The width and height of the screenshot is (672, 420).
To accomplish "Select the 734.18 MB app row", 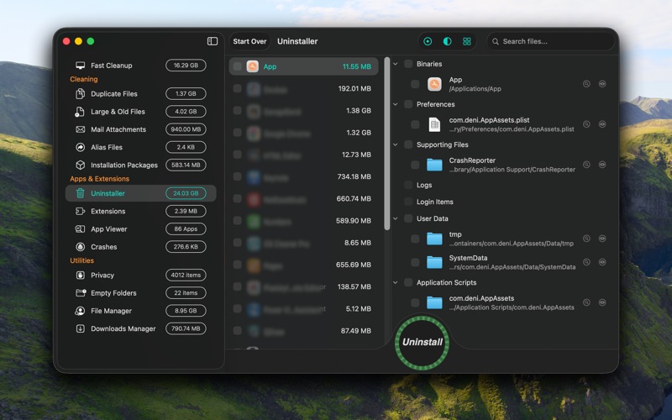I will (304, 176).
